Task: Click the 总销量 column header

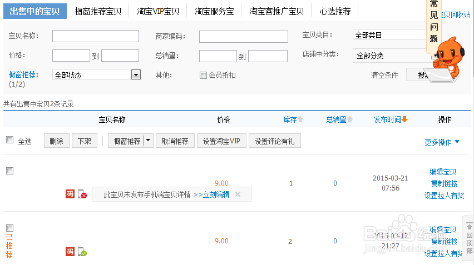Action: point(336,119)
